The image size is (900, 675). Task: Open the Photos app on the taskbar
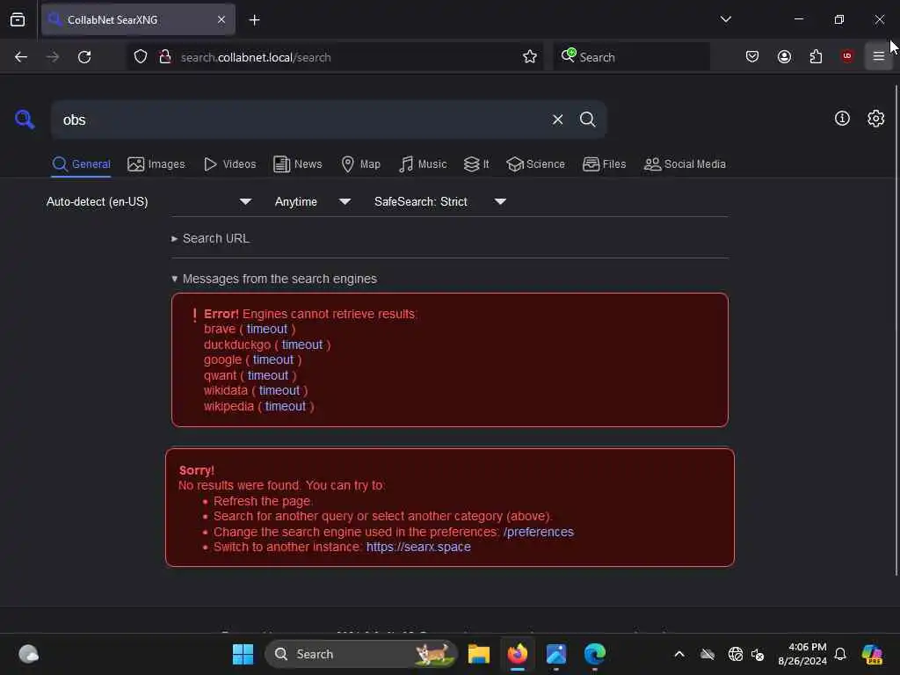click(556, 654)
